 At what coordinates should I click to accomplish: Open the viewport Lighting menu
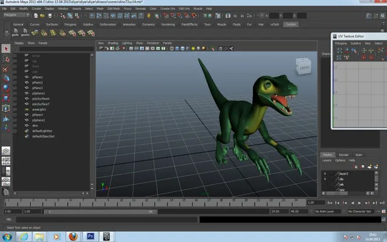[127, 43]
